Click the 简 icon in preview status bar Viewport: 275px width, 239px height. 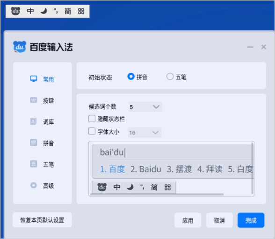pyautogui.click(x=154, y=187)
